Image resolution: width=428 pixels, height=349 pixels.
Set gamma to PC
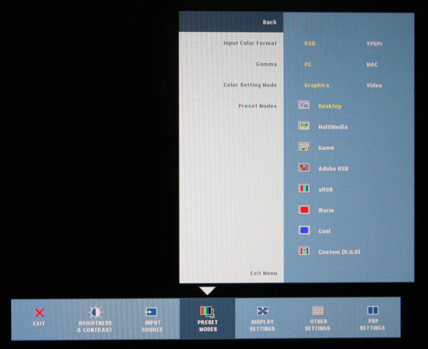tap(308, 64)
